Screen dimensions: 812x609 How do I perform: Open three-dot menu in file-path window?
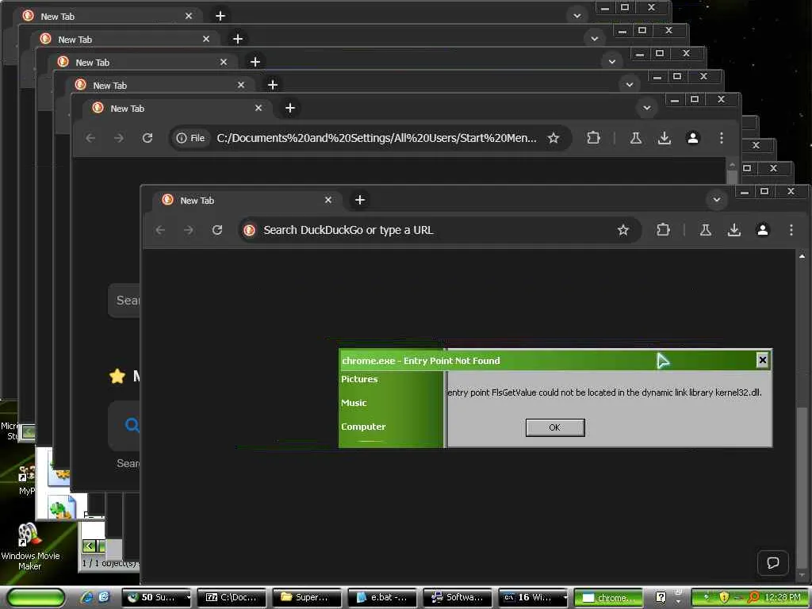[722, 137]
